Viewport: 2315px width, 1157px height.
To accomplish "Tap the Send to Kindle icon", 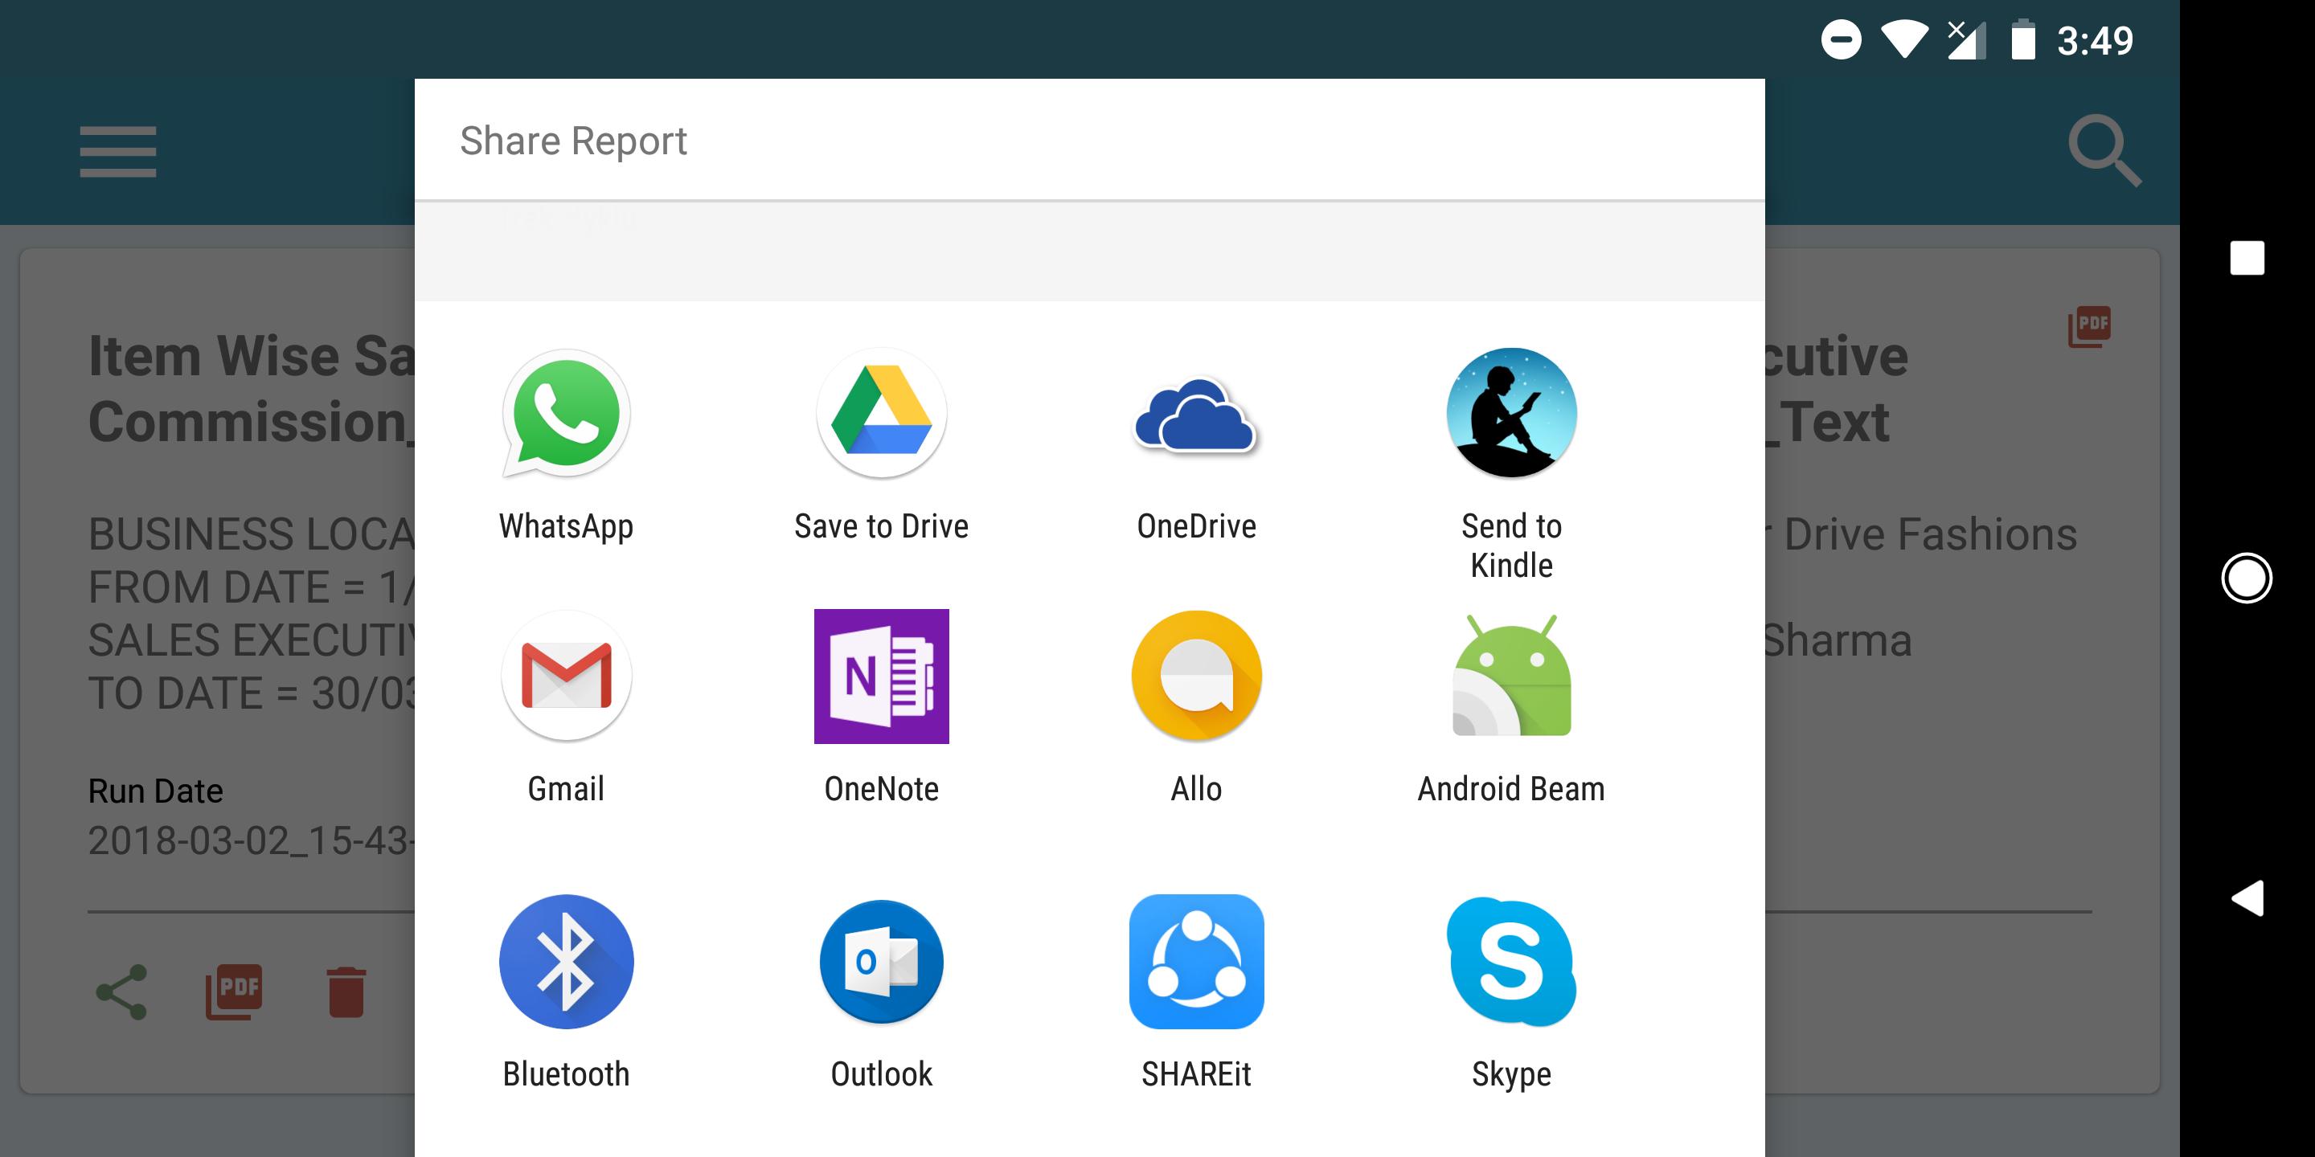I will click(1511, 413).
